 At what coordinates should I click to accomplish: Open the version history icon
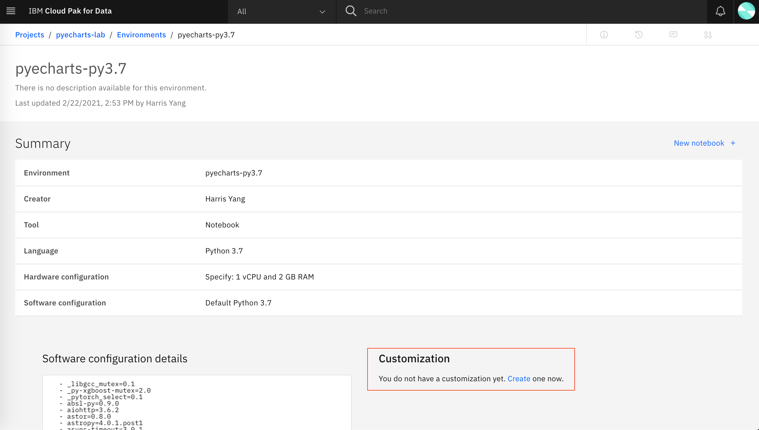click(x=638, y=34)
